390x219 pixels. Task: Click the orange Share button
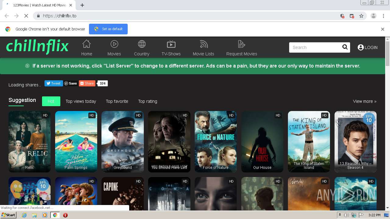pyautogui.click(x=87, y=83)
